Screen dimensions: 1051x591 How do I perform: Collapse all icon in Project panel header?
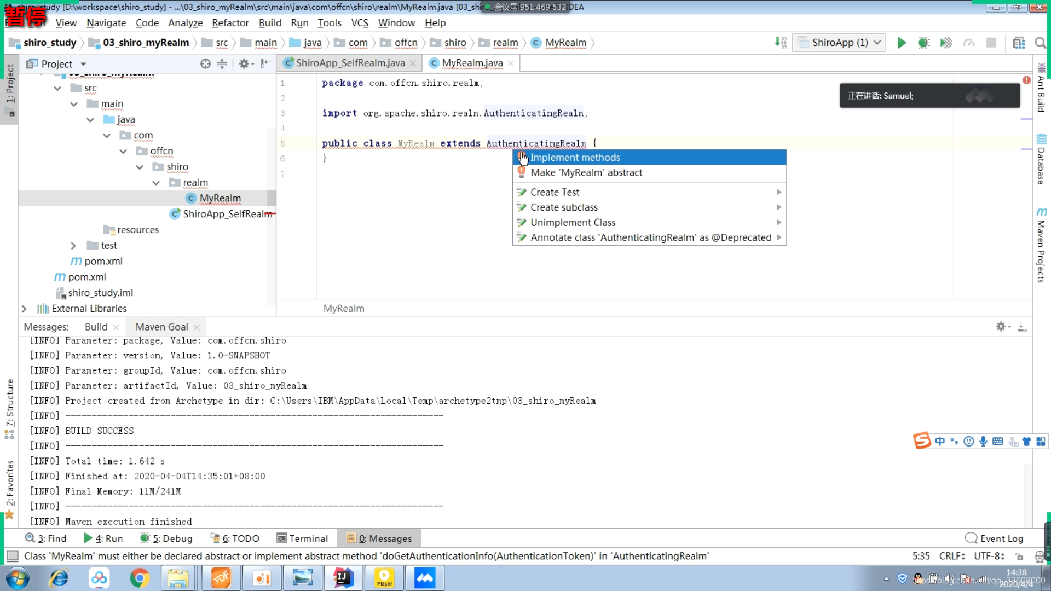click(222, 63)
